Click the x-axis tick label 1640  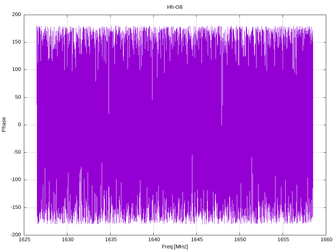154,240
